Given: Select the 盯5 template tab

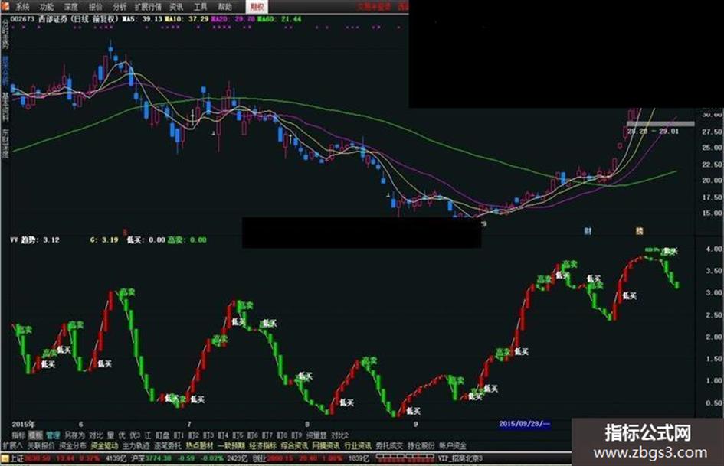Looking at the screenshot, I should 238,435.
